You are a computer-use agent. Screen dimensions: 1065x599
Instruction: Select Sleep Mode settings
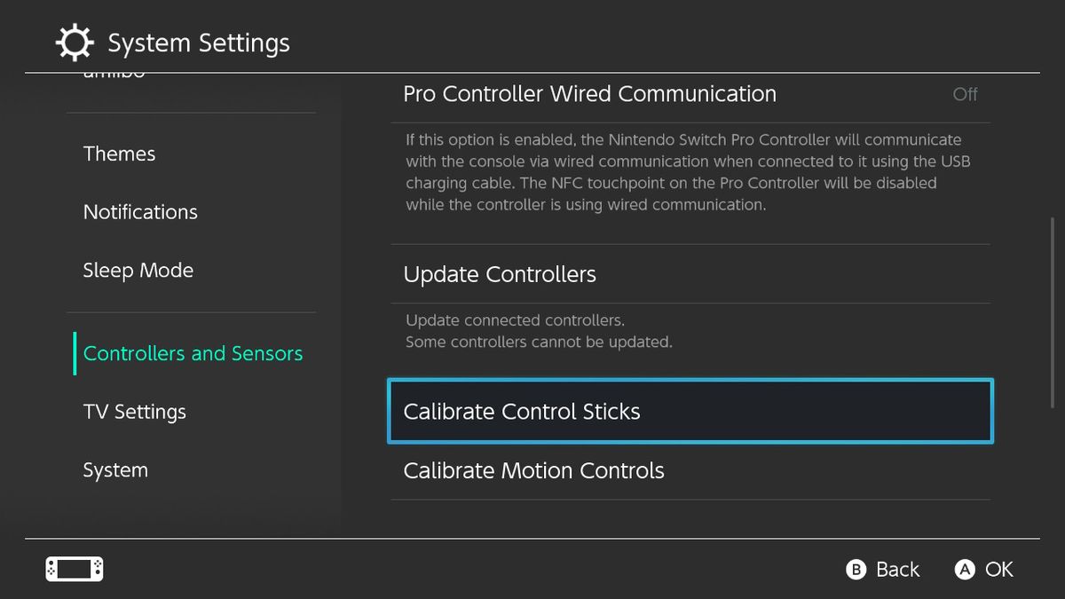tap(138, 270)
